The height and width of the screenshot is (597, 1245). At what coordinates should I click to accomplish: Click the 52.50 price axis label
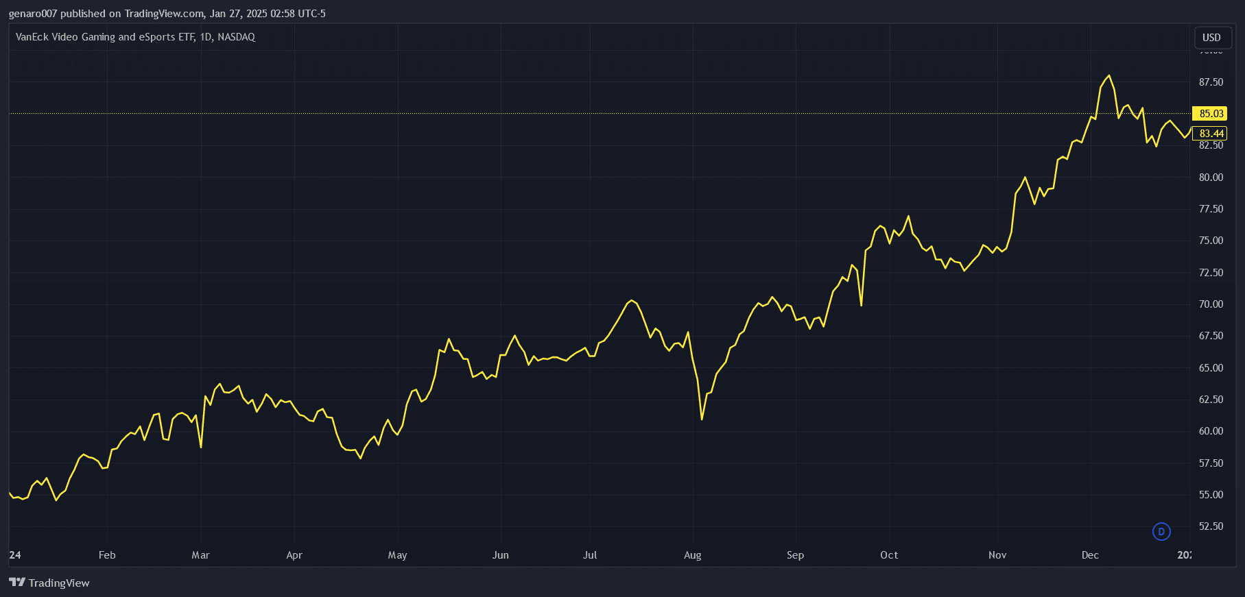pos(1211,526)
